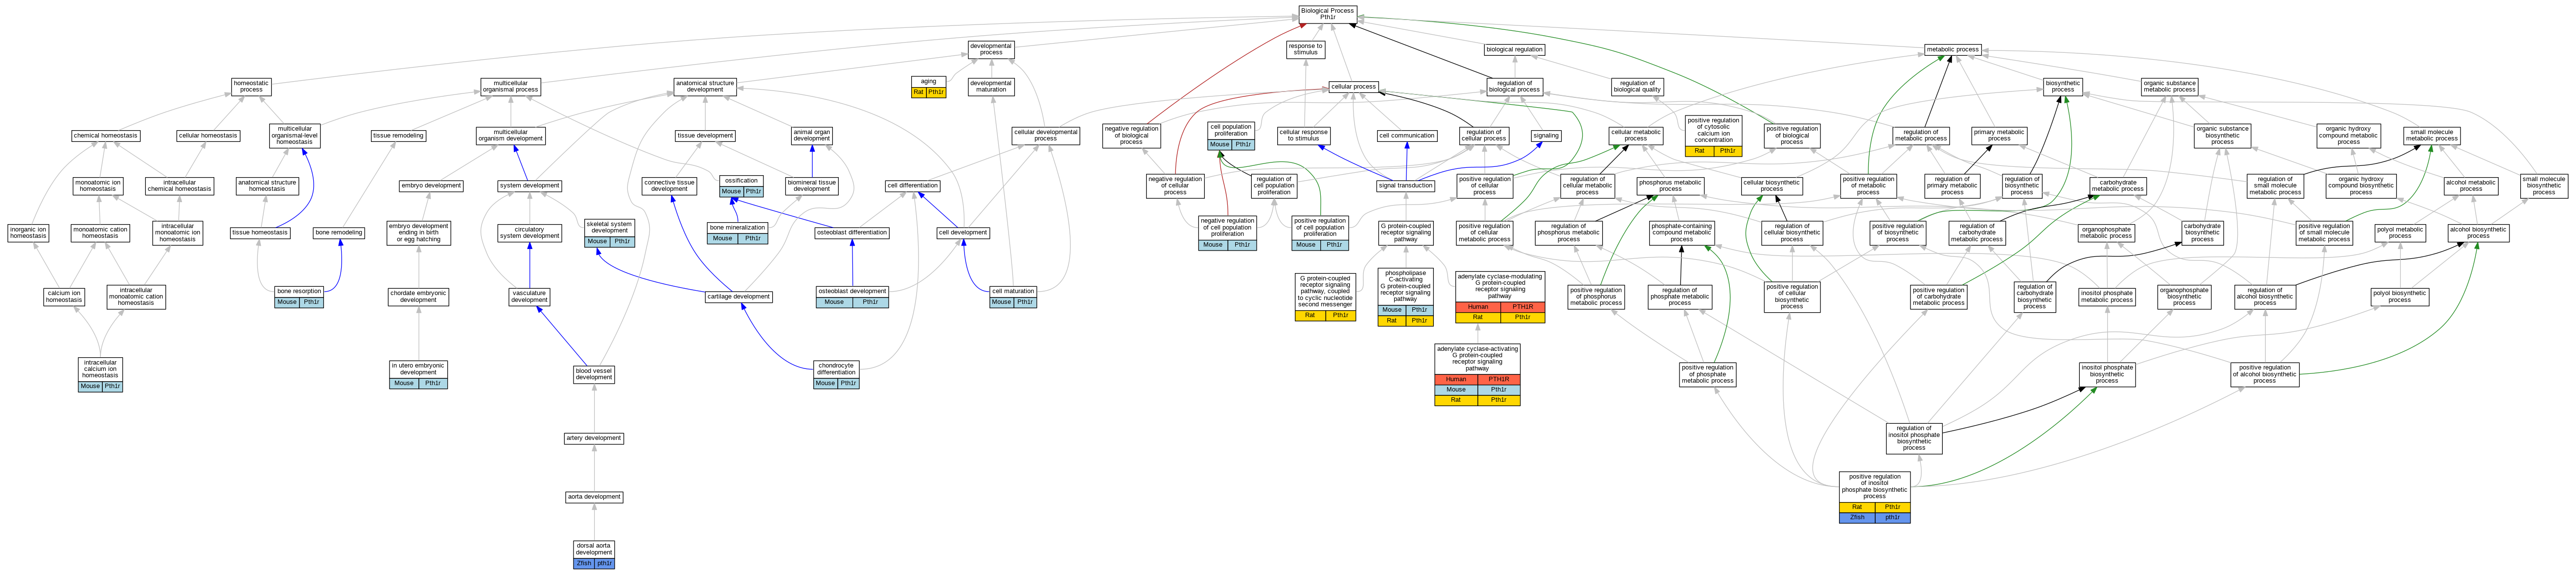Click the 'cell differentiation' node
The width and height of the screenshot is (2576, 574).
click(x=913, y=185)
